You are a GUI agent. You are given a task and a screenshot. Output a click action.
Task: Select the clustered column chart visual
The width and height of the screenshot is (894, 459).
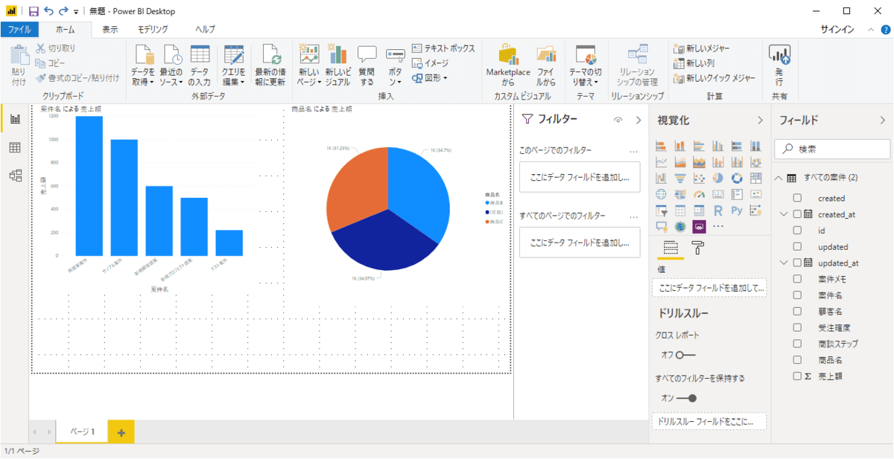point(718,145)
